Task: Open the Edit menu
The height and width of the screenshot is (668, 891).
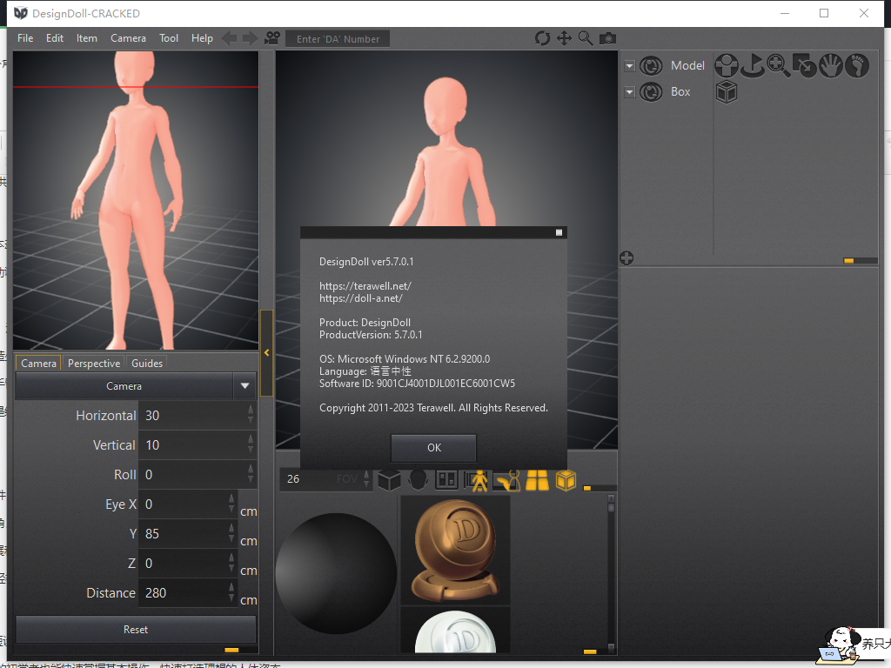Action: coord(55,38)
